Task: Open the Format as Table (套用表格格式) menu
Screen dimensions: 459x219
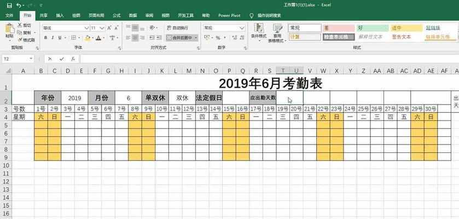Action: pyautogui.click(x=277, y=33)
